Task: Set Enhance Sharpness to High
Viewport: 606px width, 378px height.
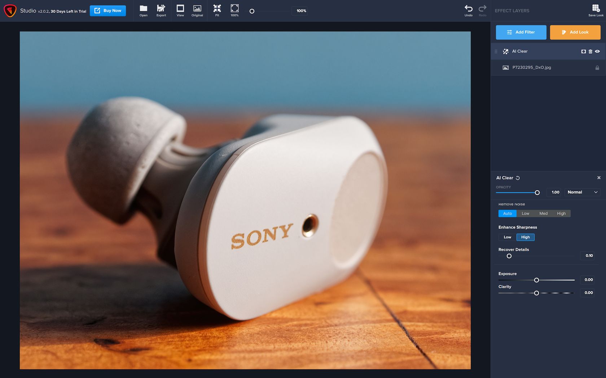Action: click(526, 237)
